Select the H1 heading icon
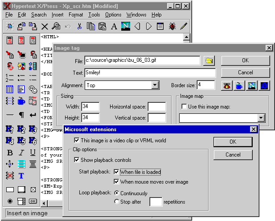Screen dimensions: 275x221 tap(9, 129)
